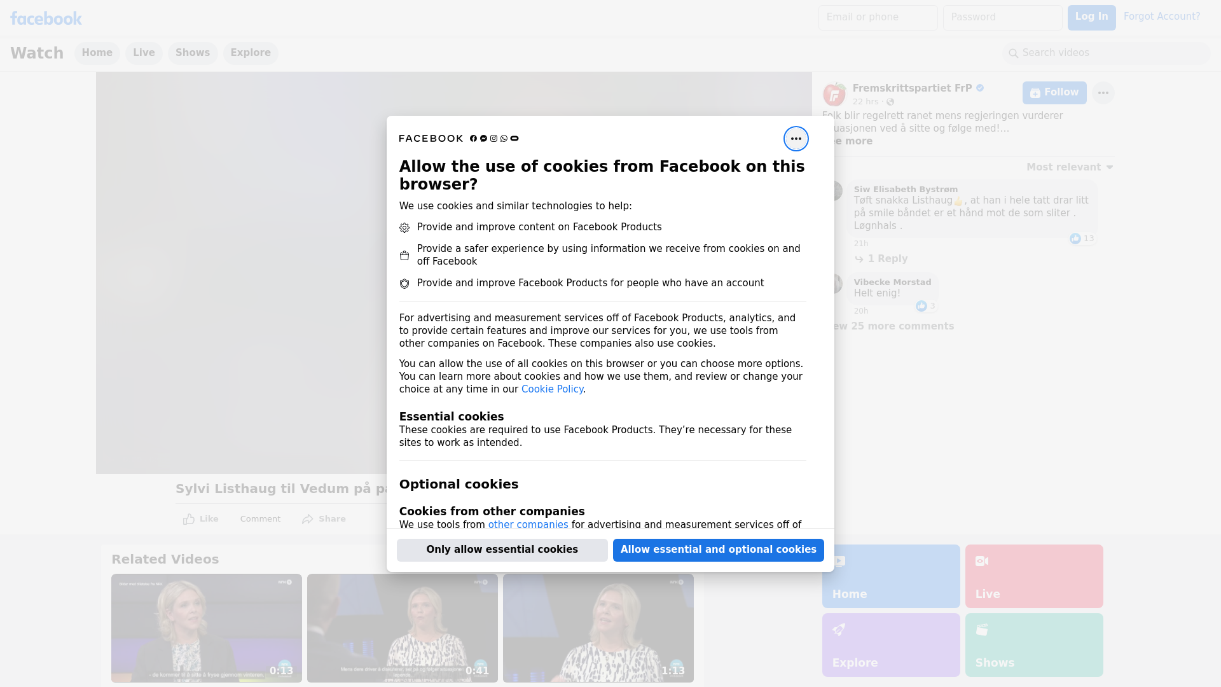Open the related video lasting 0:41

403,628
